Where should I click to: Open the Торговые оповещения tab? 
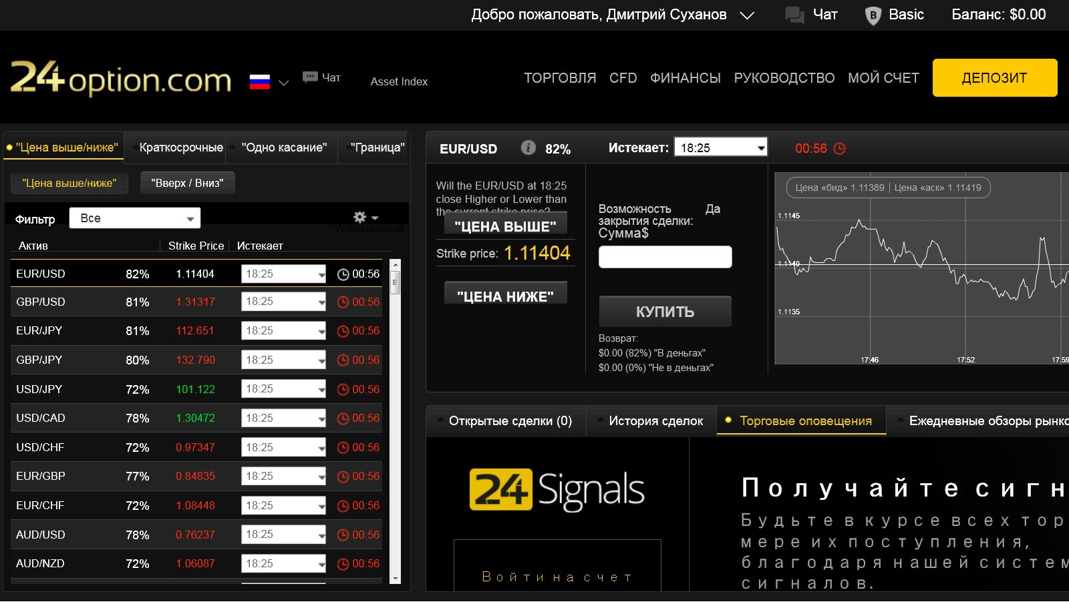tap(801, 421)
